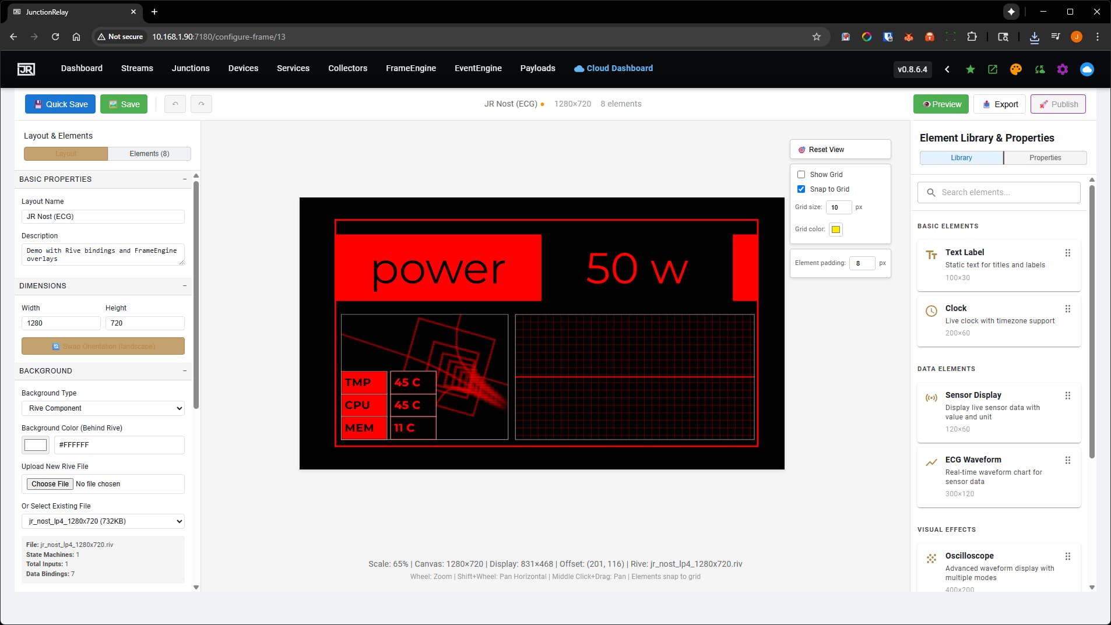Click the Preview button
The height and width of the screenshot is (625, 1111).
pyautogui.click(x=941, y=104)
